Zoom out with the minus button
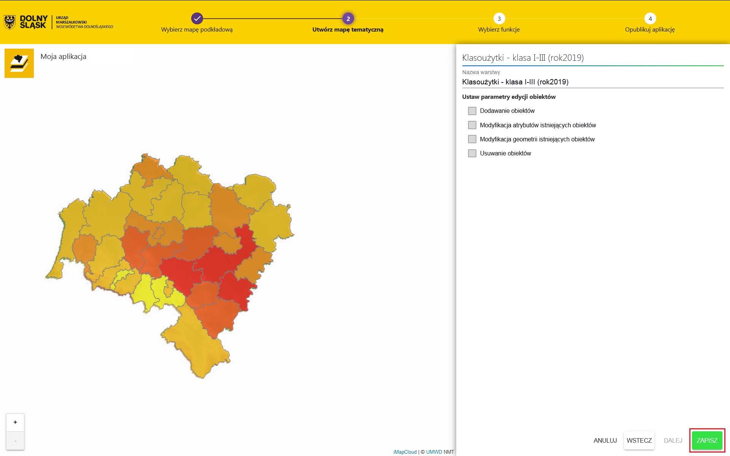730x456 pixels. 15,441
